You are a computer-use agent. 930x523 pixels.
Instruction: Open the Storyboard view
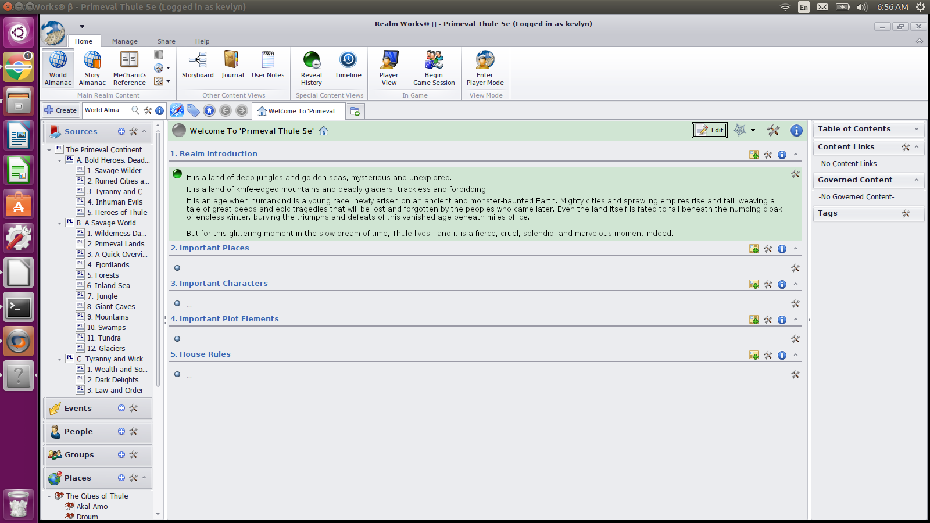click(198, 65)
